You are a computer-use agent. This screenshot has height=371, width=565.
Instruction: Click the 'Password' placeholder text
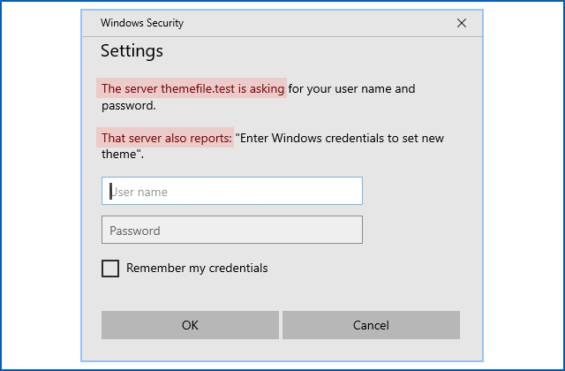(x=135, y=231)
